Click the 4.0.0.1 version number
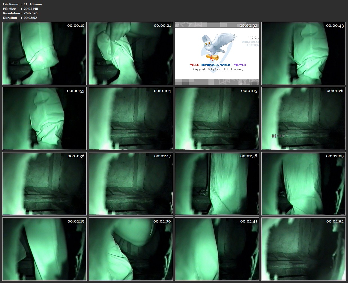 pyautogui.click(x=253, y=37)
